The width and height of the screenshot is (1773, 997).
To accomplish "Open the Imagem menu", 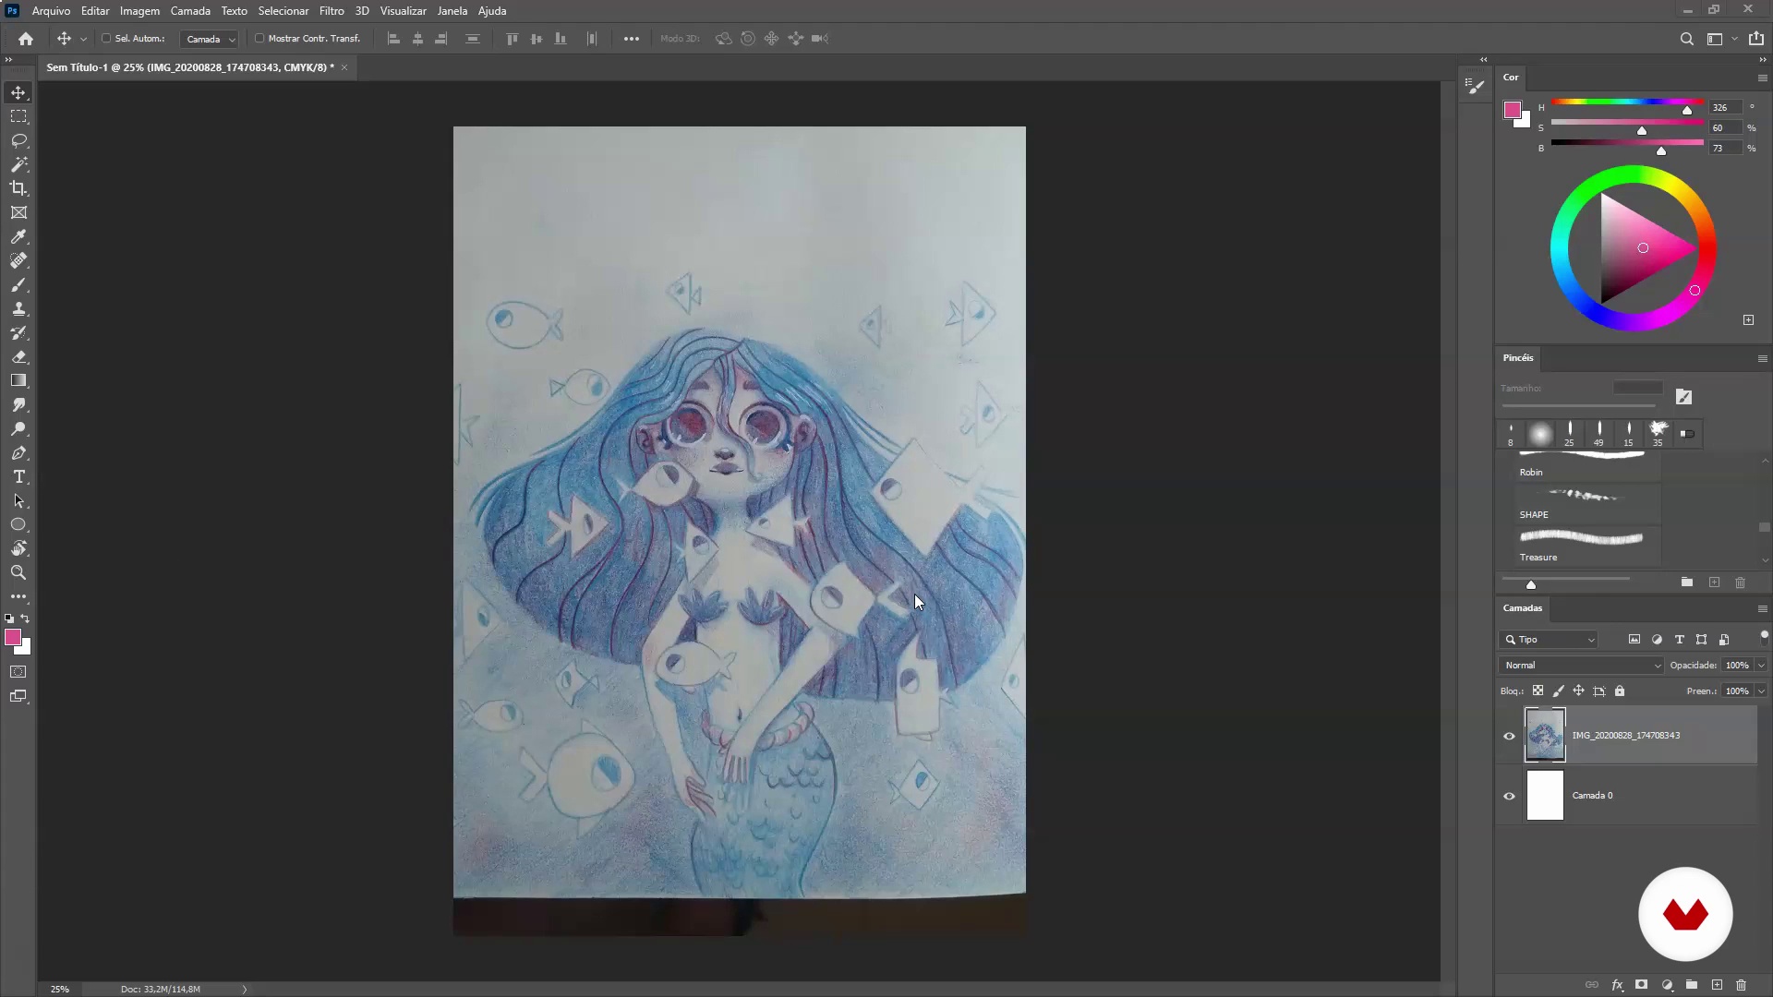I will 139,11.
